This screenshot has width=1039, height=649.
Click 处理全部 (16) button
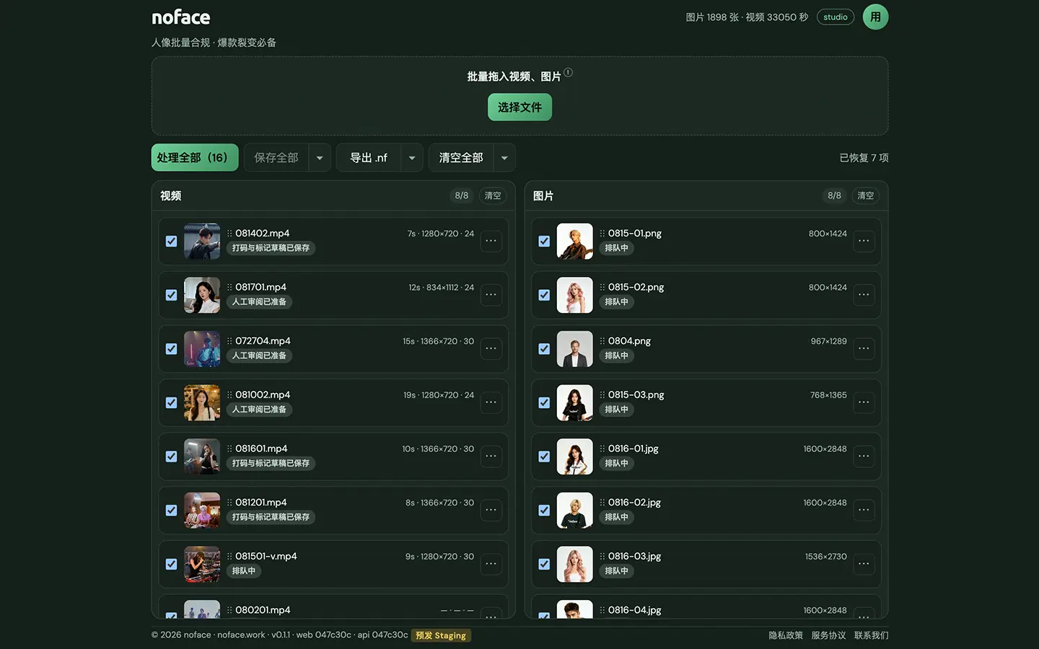coord(195,158)
